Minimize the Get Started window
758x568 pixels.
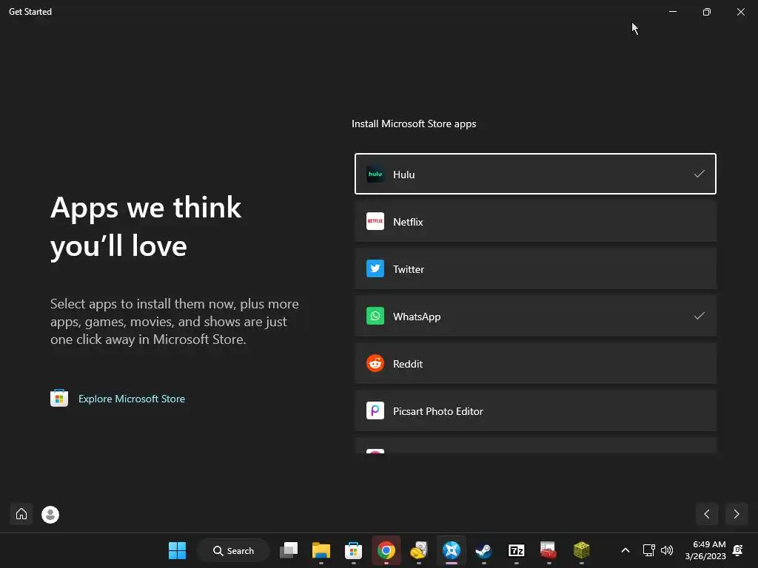pyautogui.click(x=672, y=12)
